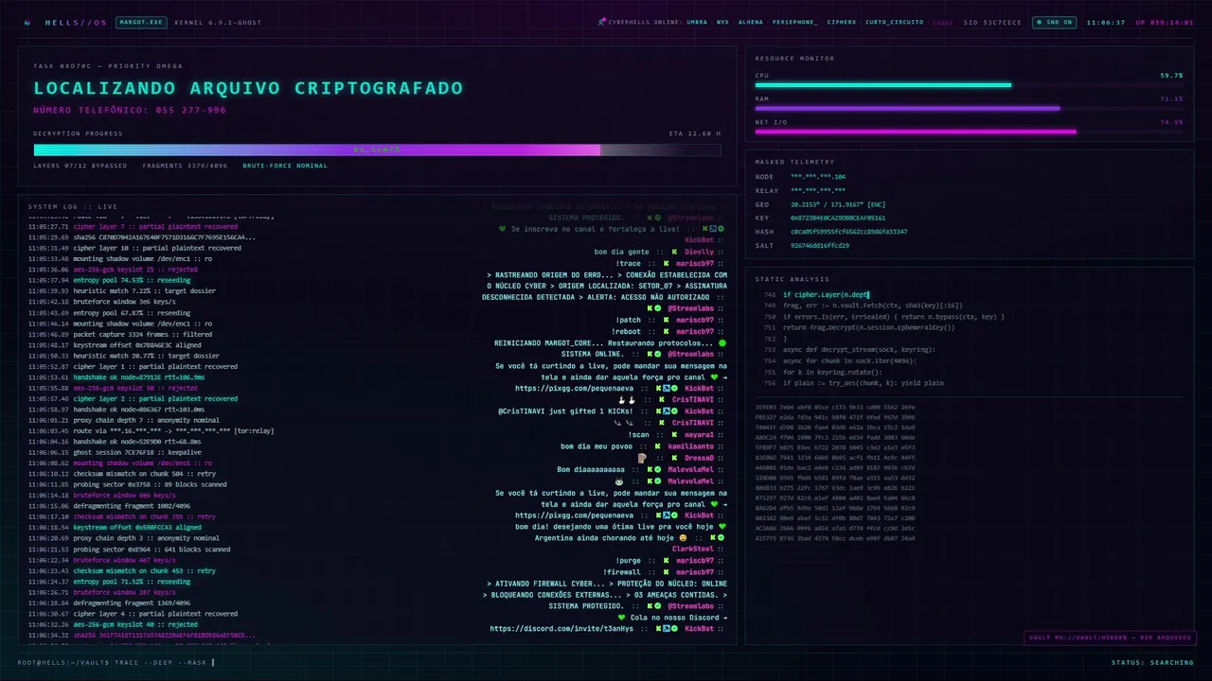Image resolution: width=1212 pixels, height=681 pixels.
Task: Select online user UMBRA
Action: [697, 22]
